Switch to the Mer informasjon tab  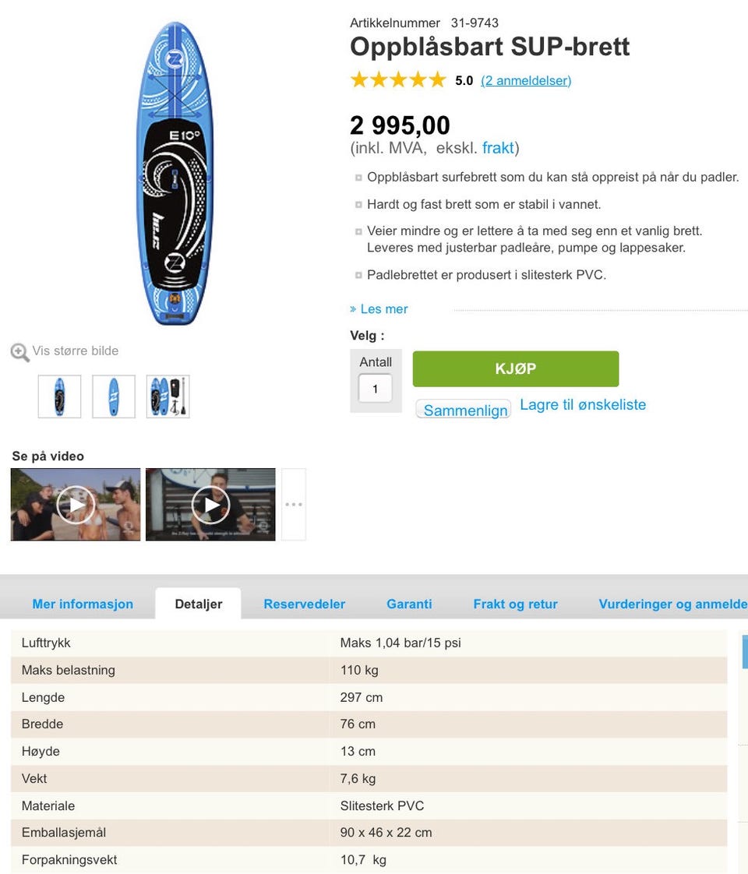pyautogui.click(x=83, y=604)
